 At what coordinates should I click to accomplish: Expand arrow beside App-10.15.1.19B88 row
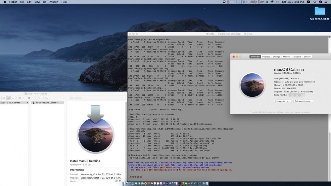click(27, 103)
